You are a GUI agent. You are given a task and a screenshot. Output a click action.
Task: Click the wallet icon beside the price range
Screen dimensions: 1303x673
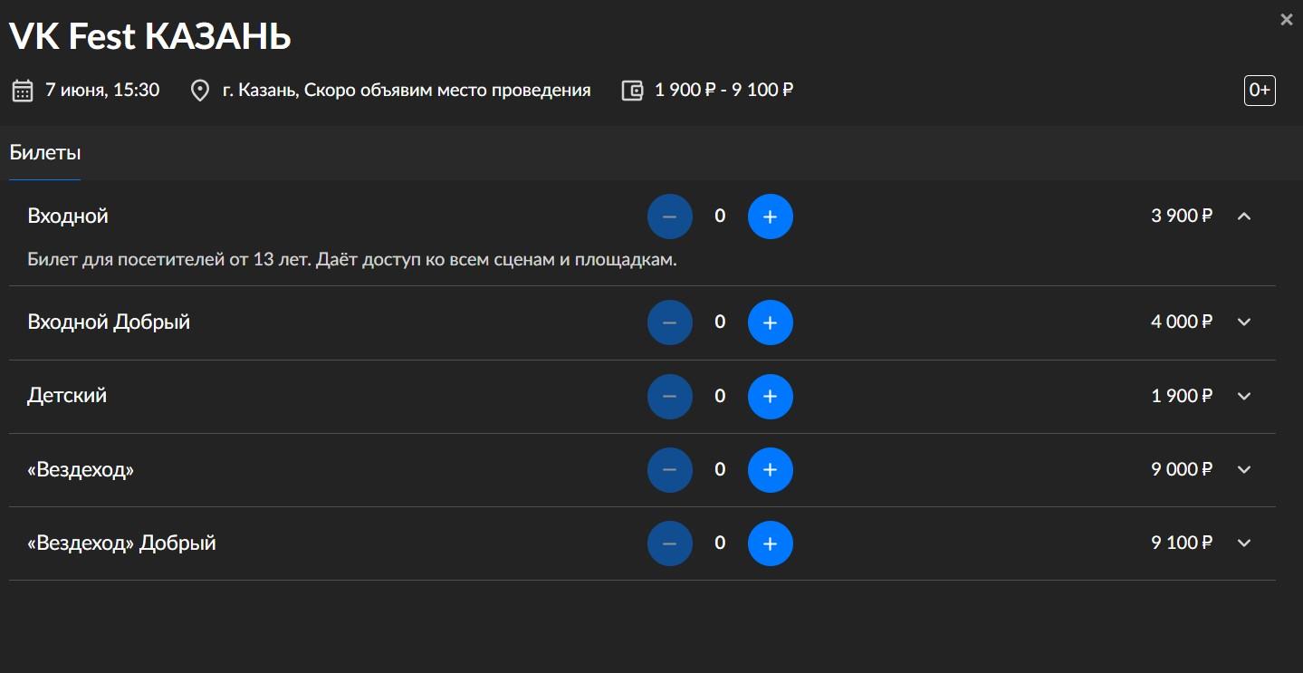[632, 91]
